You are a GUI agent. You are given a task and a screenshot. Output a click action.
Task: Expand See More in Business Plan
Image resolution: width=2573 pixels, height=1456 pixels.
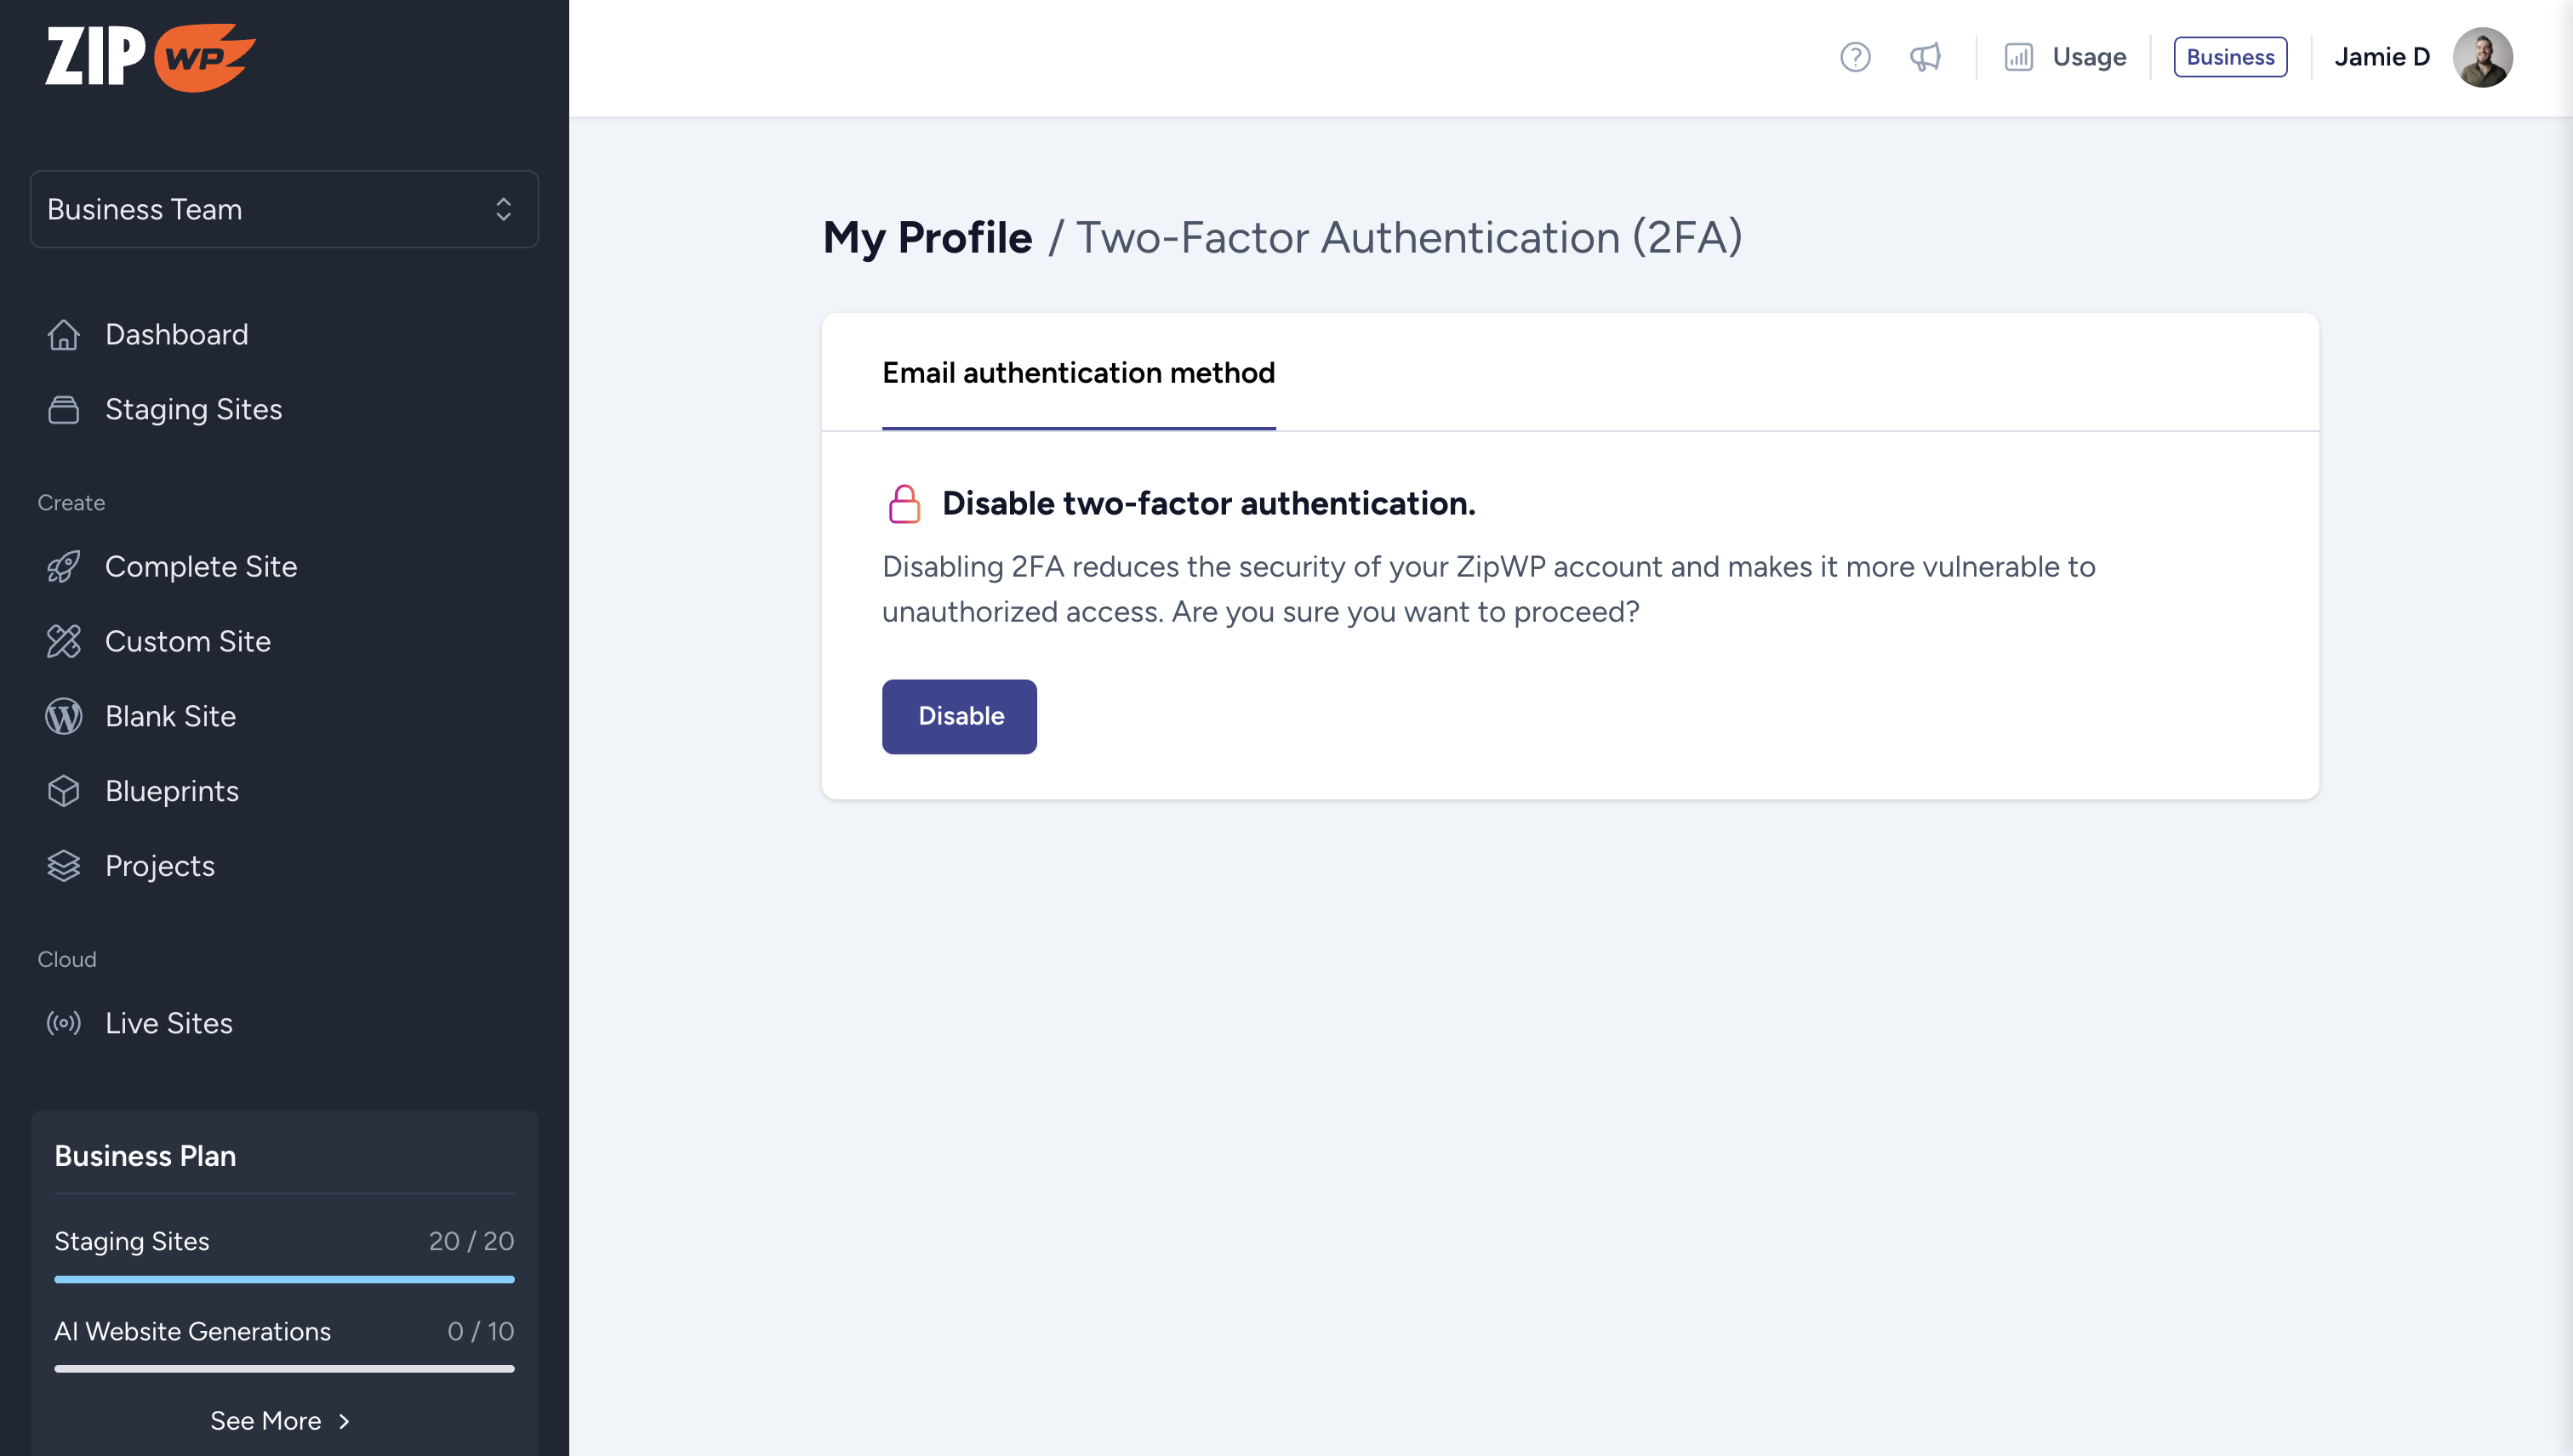pos(280,1420)
